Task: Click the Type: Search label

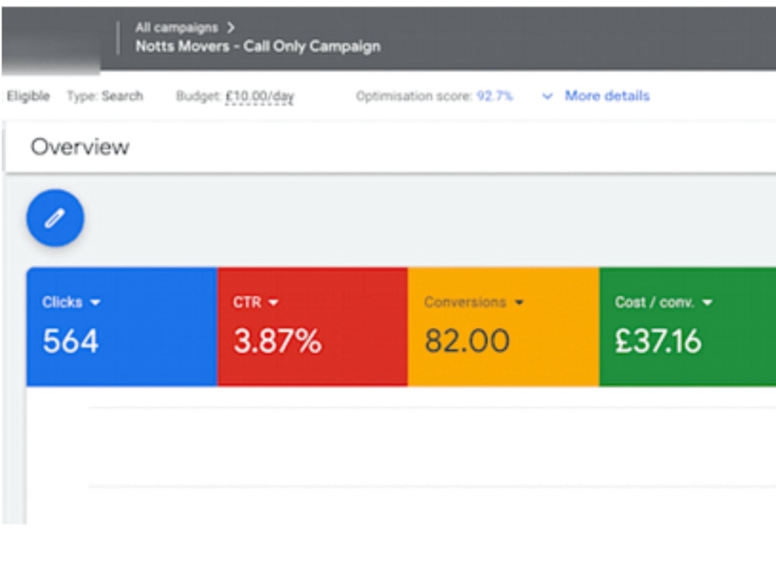Action: [105, 96]
